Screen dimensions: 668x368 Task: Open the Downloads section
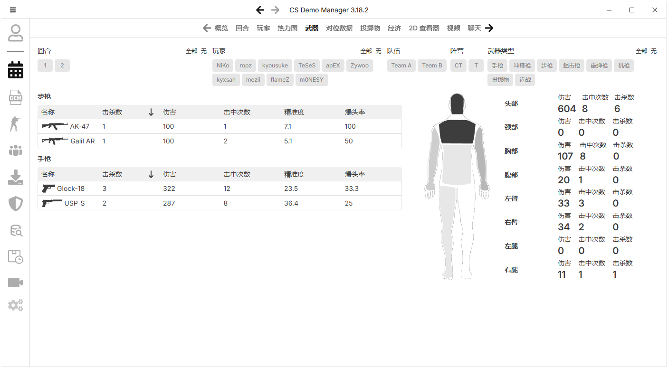[x=15, y=177]
